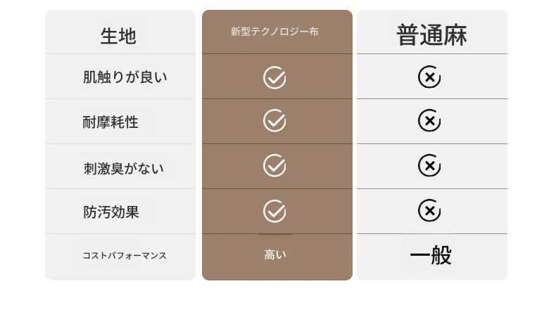Image resolution: width=556 pixels, height=317 pixels.
Task: Click the checkmark icon in 耐摩耗性 row
Action: [274, 120]
